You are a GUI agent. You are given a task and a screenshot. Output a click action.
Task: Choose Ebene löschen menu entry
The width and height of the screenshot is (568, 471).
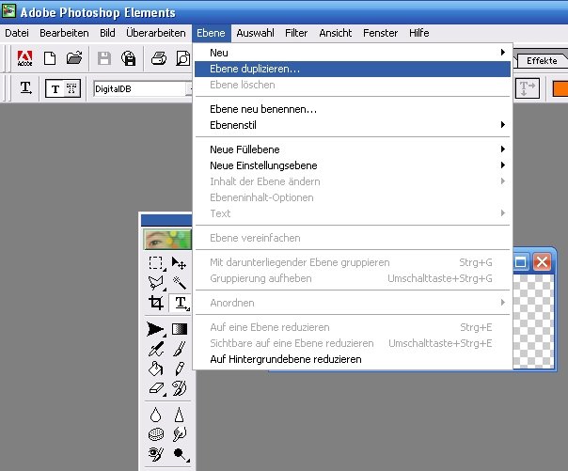[353, 85]
